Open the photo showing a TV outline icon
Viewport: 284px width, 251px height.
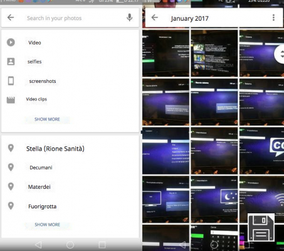pyautogui.click(x=166, y=200)
